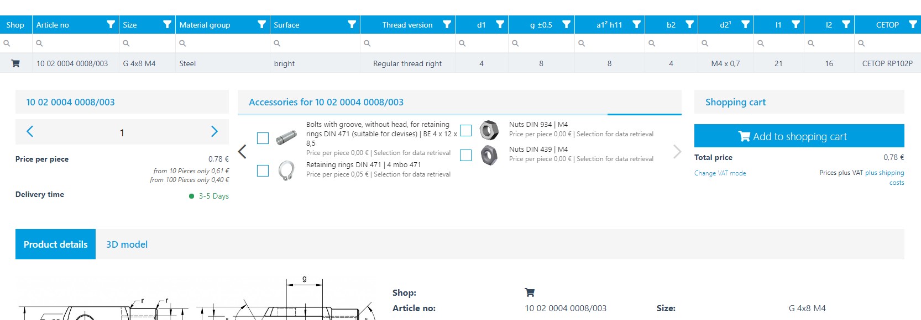Screen dimensions: 921x320
Task: Click the Change VAT mode link
Action: (720, 173)
